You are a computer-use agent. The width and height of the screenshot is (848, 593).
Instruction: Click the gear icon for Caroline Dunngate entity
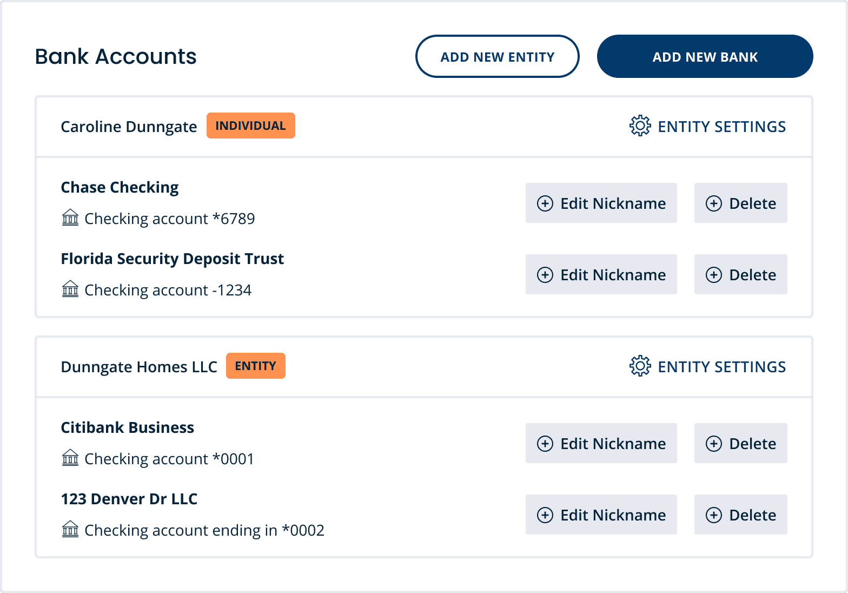point(640,126)
